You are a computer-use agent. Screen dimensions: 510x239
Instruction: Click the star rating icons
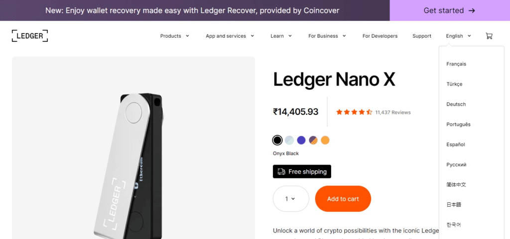(x=354, y=112)
